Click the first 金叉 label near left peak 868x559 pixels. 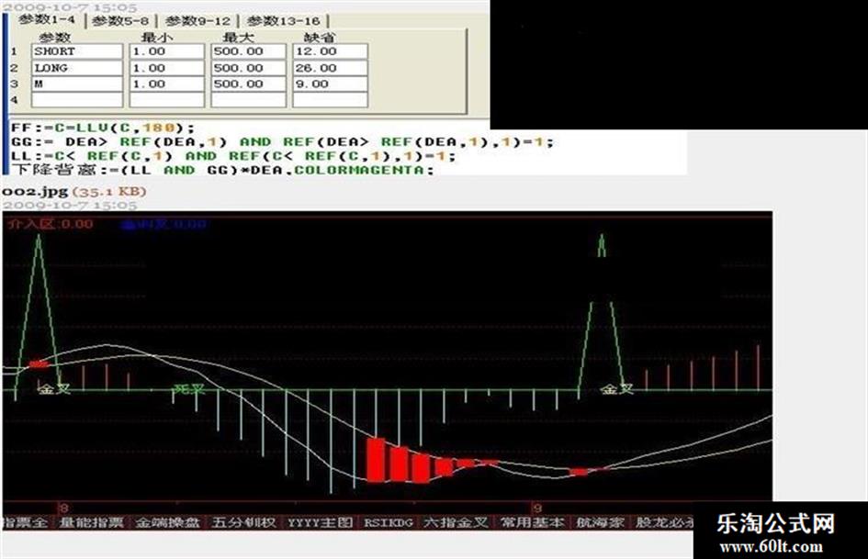click(x=54, y=389)
